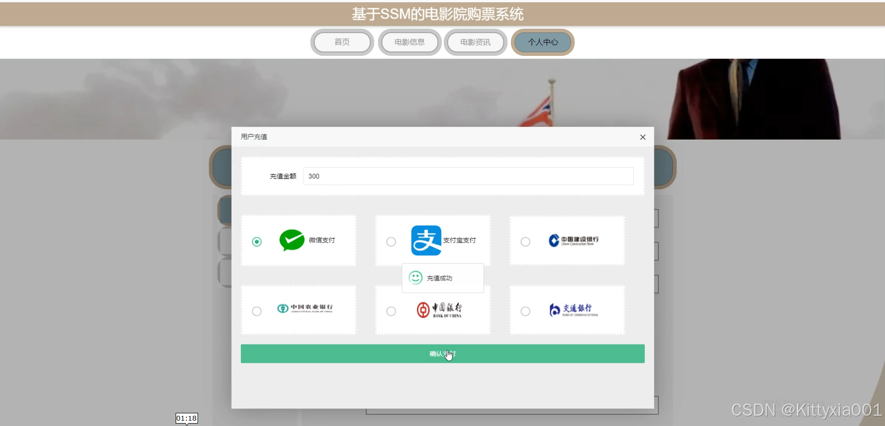Click the smiley icon in success message
Screen dimensions: 885x426
(x=415, y=278)
